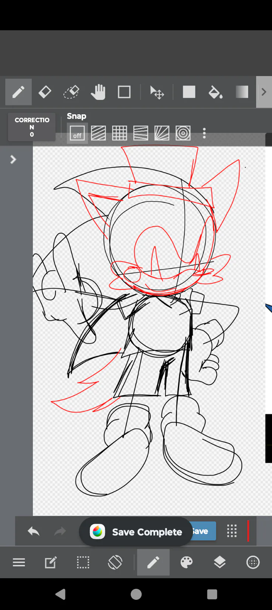This screenshot has height=610, width=272.
Task: Open the color palette panel
Action: (187, 563)
